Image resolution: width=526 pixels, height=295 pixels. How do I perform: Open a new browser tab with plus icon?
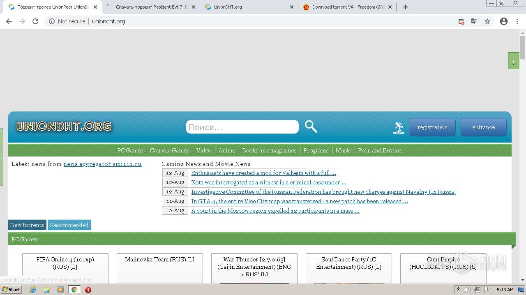click(406, 7)
